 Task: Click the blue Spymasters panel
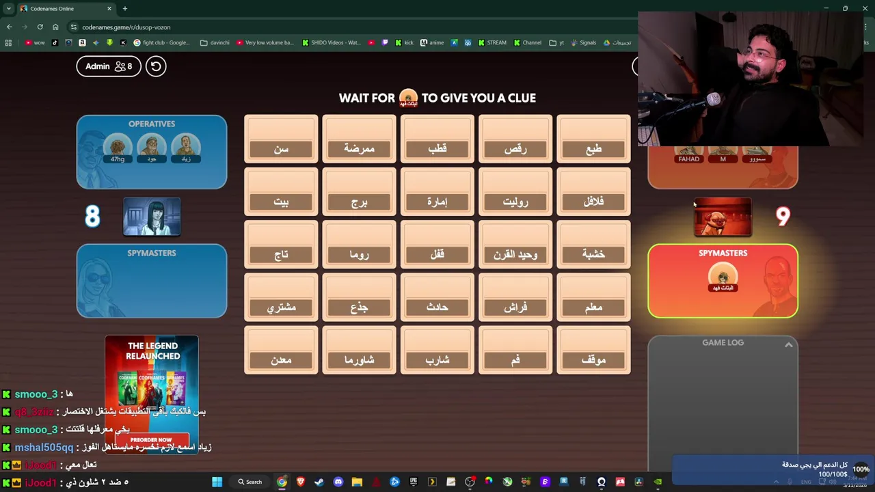click(152, 281)
